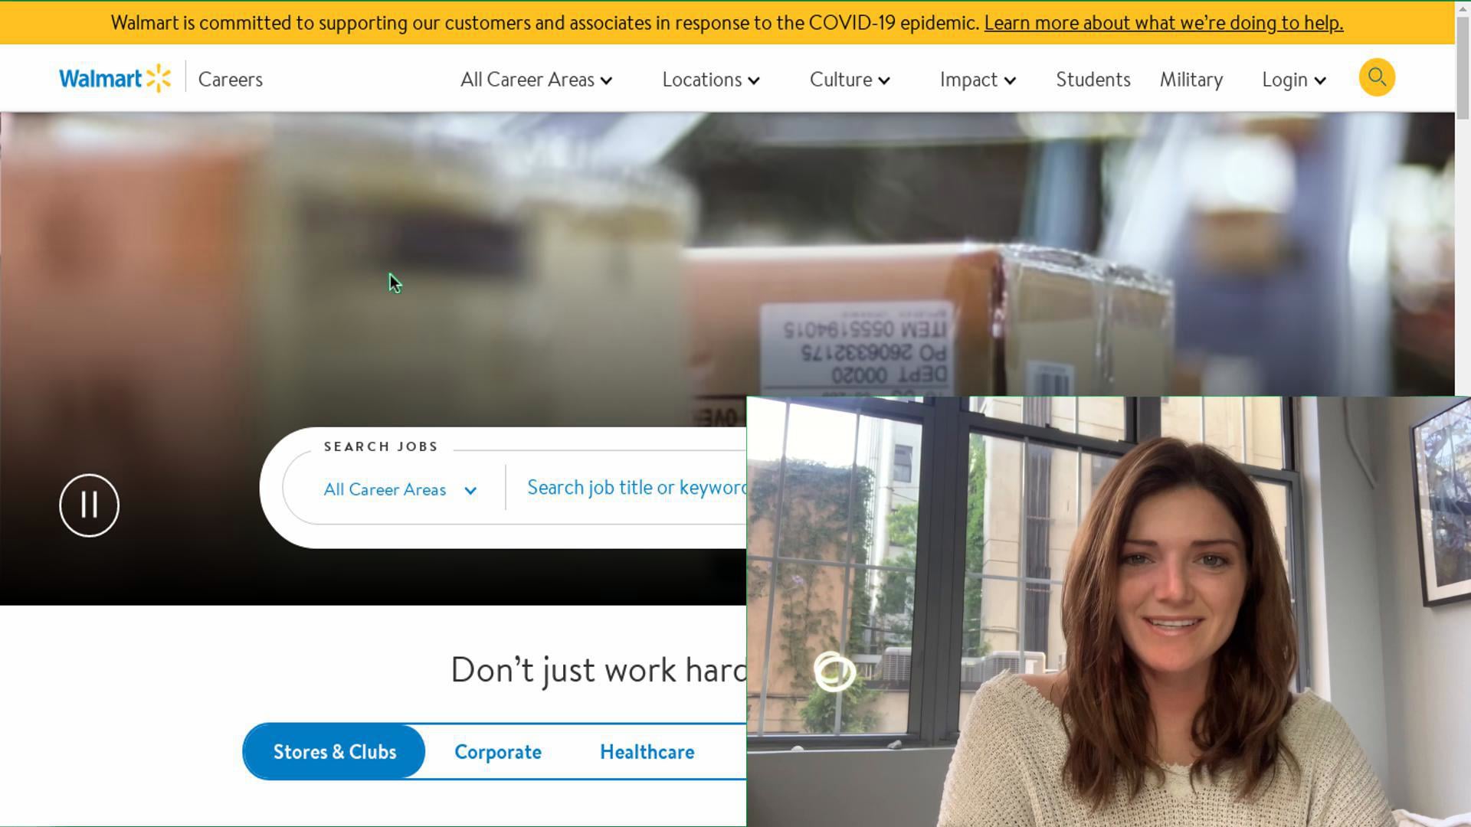Click the SEARCH JOBS label

click(381, 446)
